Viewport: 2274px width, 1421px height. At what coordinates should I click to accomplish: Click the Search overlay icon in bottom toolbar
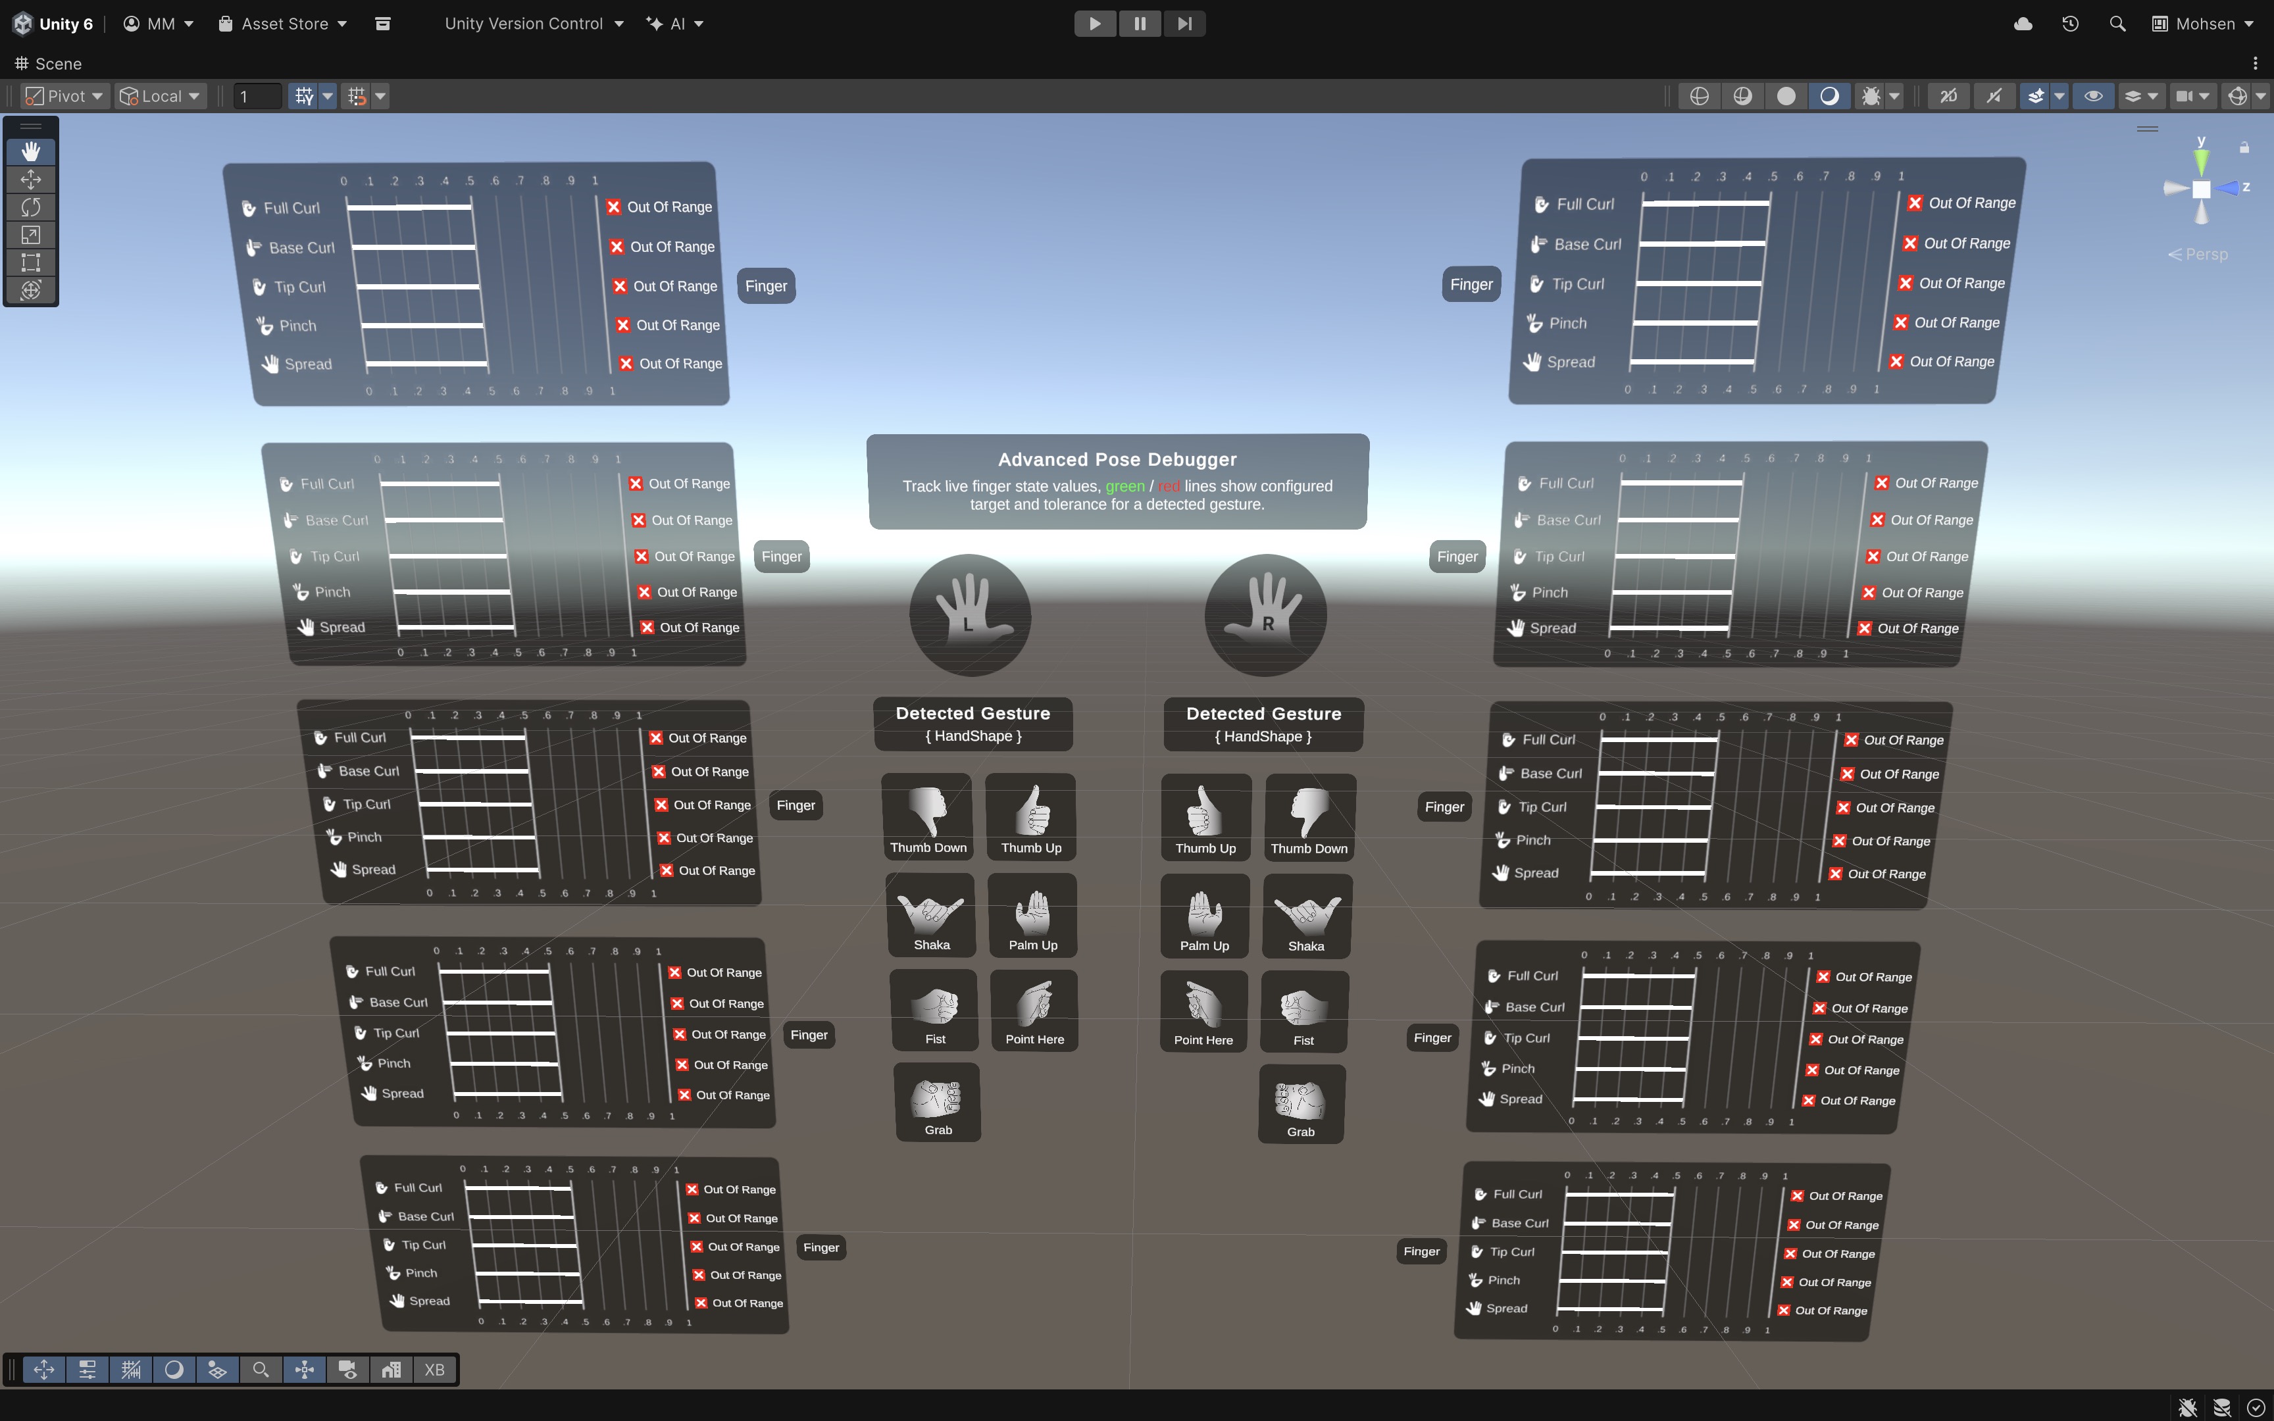pos(261,1369)
